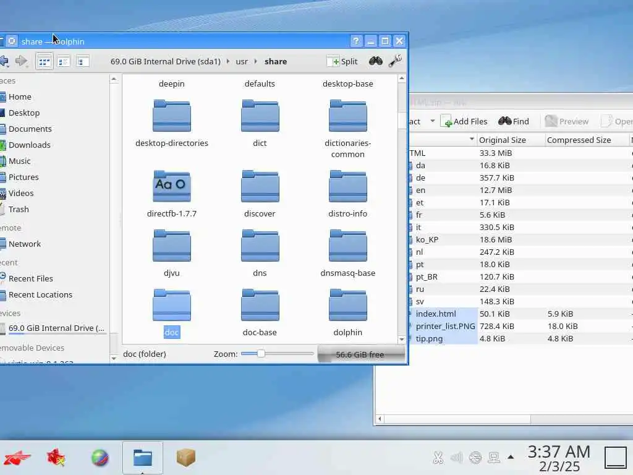Expand breadcrumb arrow after usr
The height and width of the screenshot is (475, 633).
255,61
